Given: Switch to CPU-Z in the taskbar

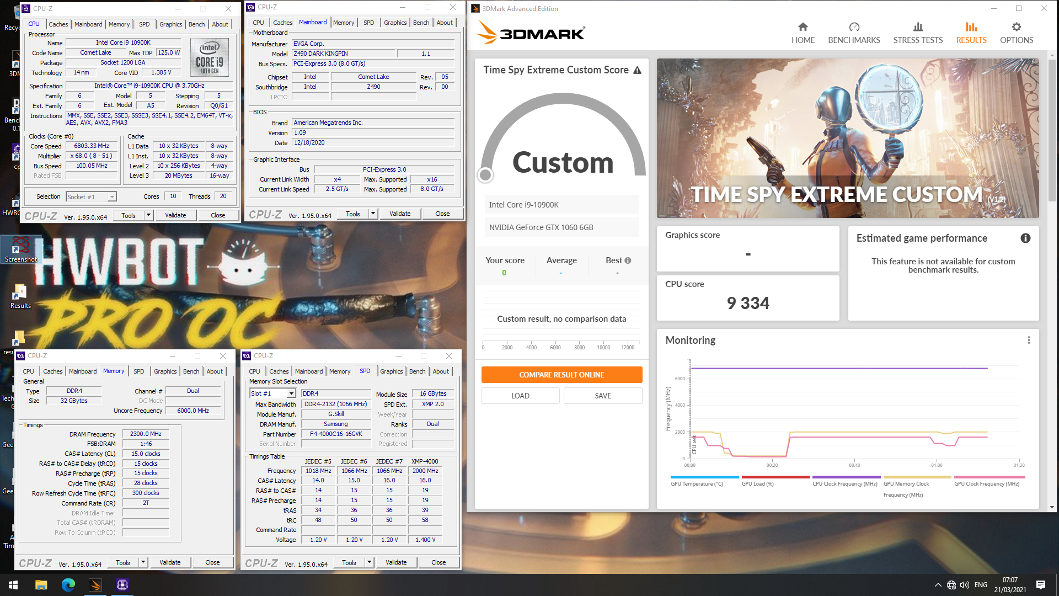Looking at the screenshot, I should tap(122, 585).
